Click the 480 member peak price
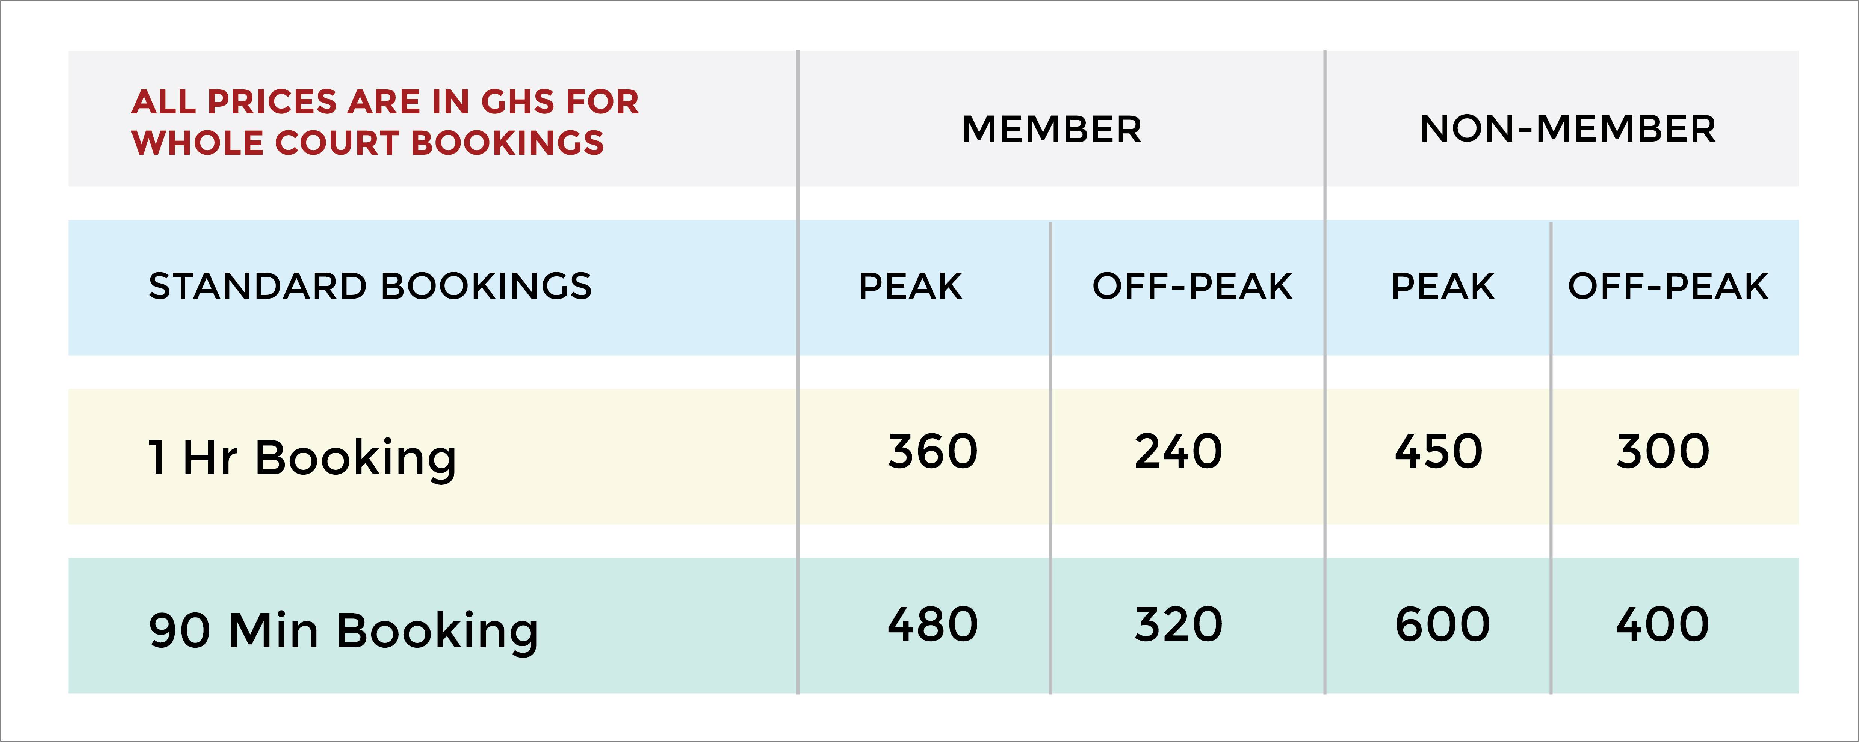This screenshot has width=1859, height=742. coord(933,624)
